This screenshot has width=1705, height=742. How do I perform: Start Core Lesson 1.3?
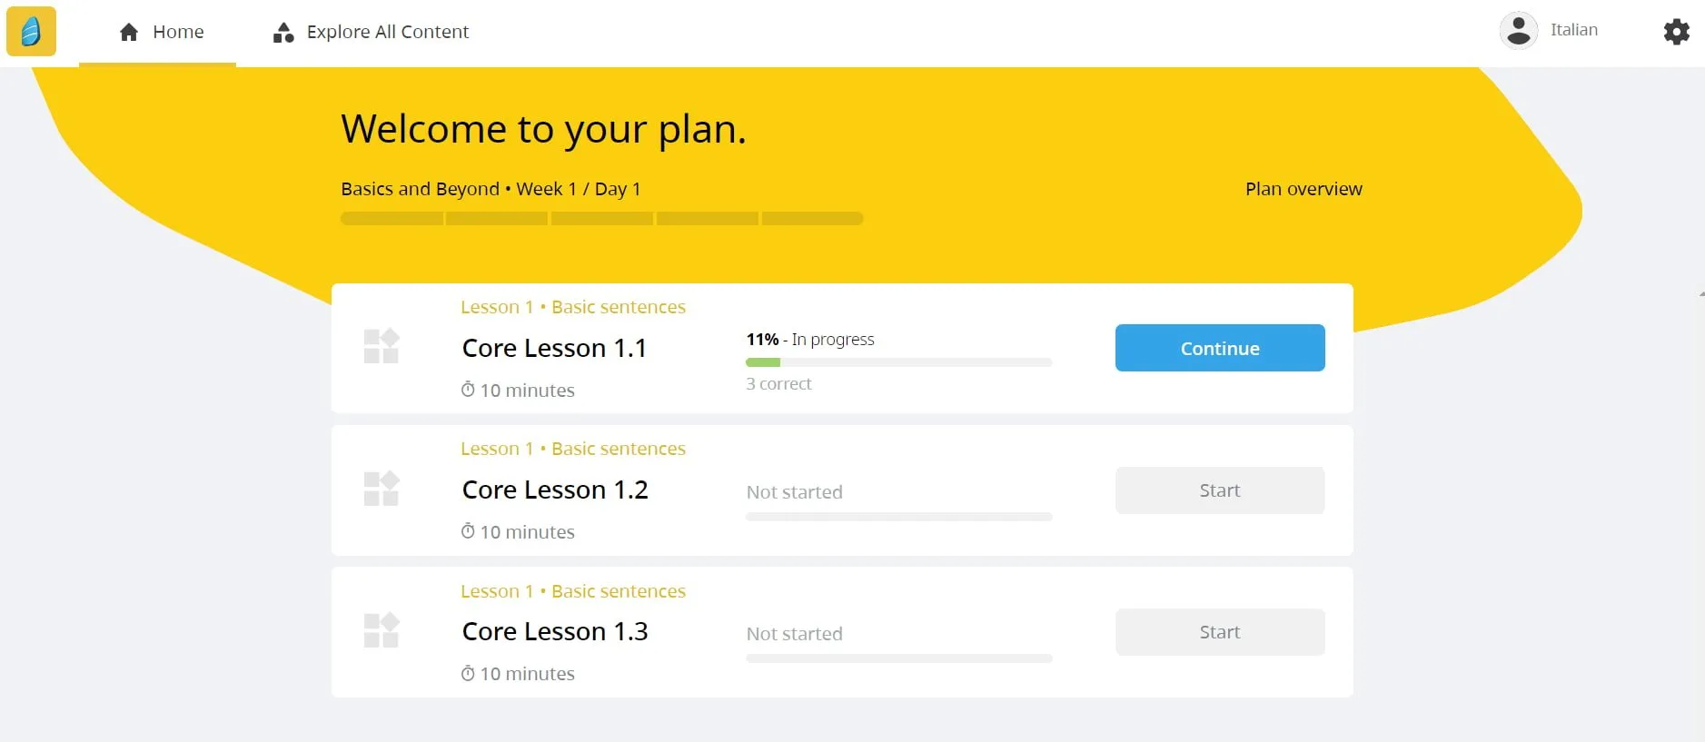[x=1219, y=632]
